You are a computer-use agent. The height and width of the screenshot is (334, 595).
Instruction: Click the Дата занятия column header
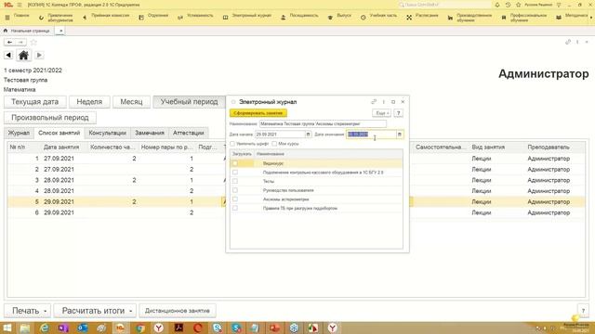pyautogui.click(x=61, y=148)
